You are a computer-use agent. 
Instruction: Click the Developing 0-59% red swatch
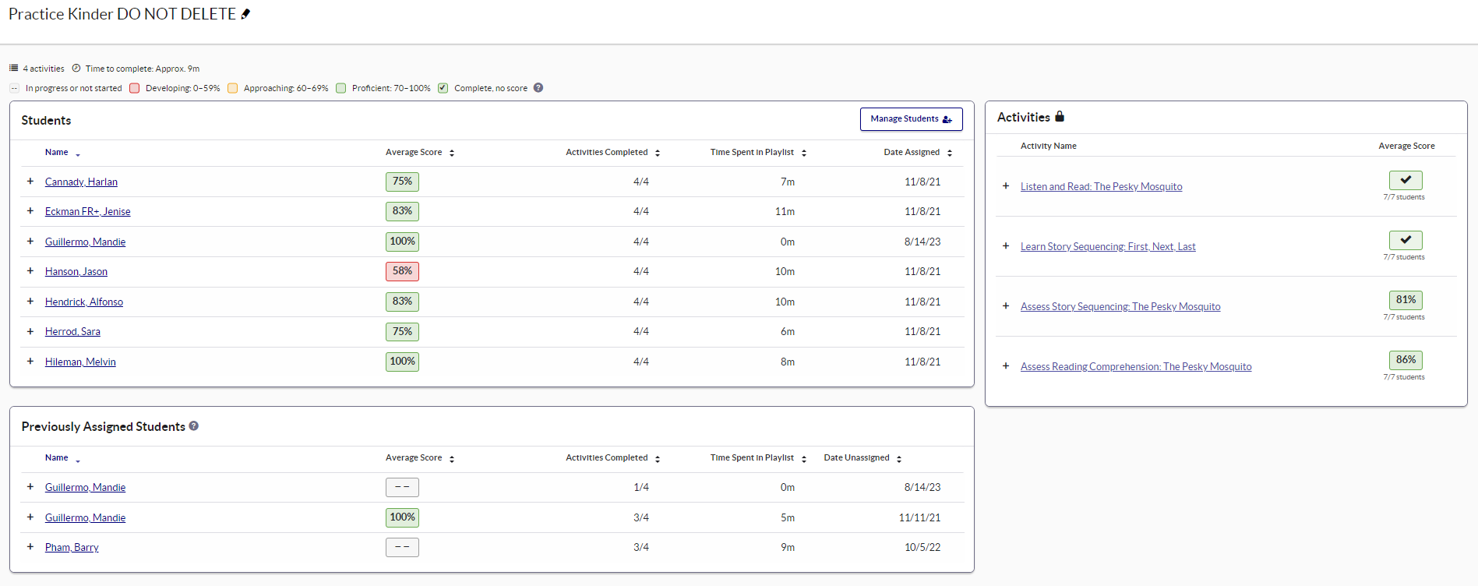(x=134, y=88)
